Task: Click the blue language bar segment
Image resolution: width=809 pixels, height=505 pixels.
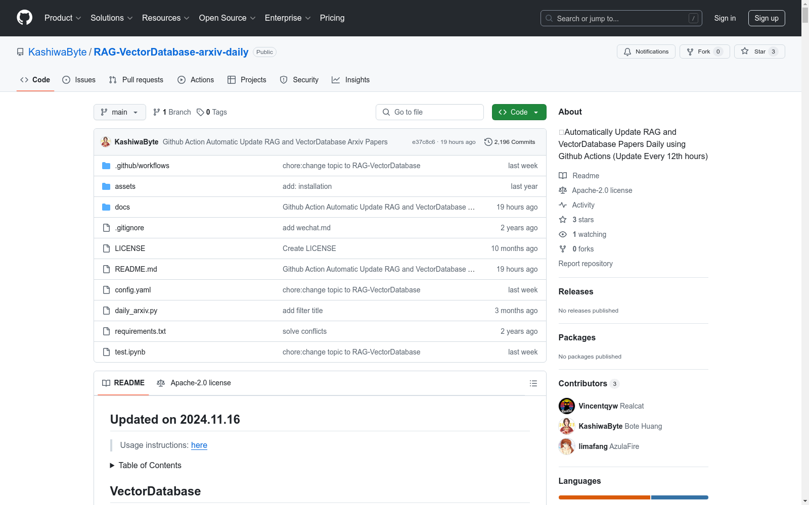Action: (x=680, y=497)
